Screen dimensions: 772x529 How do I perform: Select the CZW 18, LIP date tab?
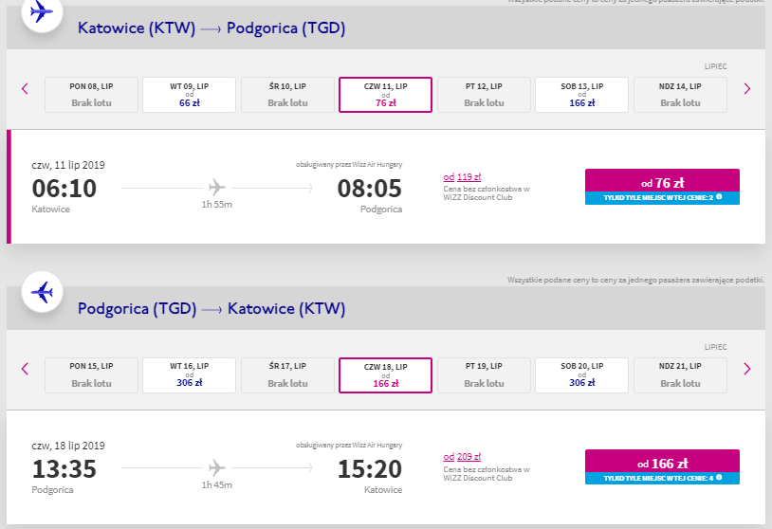pos(385,374)
